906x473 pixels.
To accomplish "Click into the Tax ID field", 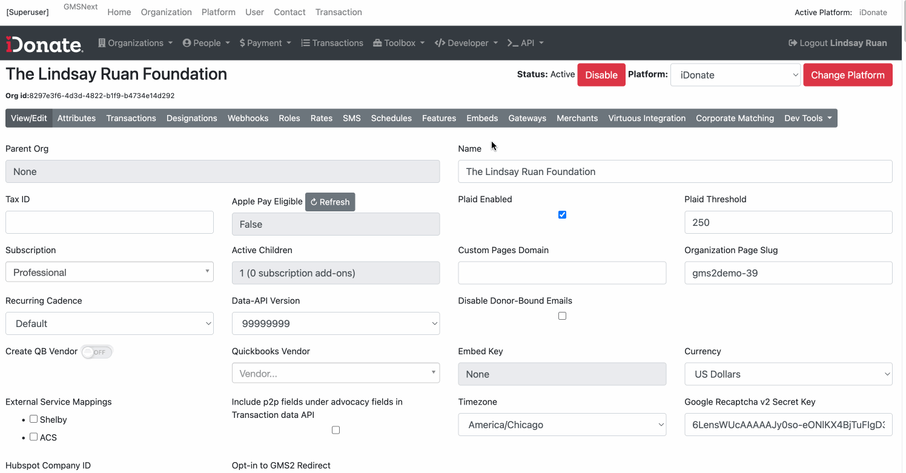I will click(110, 222).
